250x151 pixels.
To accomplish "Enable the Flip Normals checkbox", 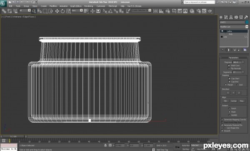I will point(229,68).
